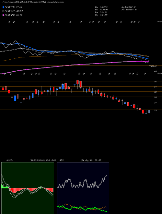Click the price axis label 28
The height and width of the screenshot is (214, 162).
[155, 102]
